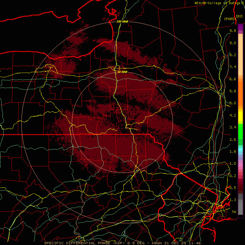Screen dimensions: 245x245
Task: Click the 100 NMI range ring label
Action: (x=122, y=22)
